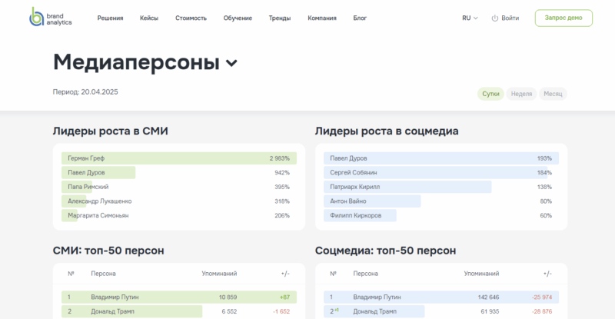Expand the RU language dropdown

click(470, 18)
